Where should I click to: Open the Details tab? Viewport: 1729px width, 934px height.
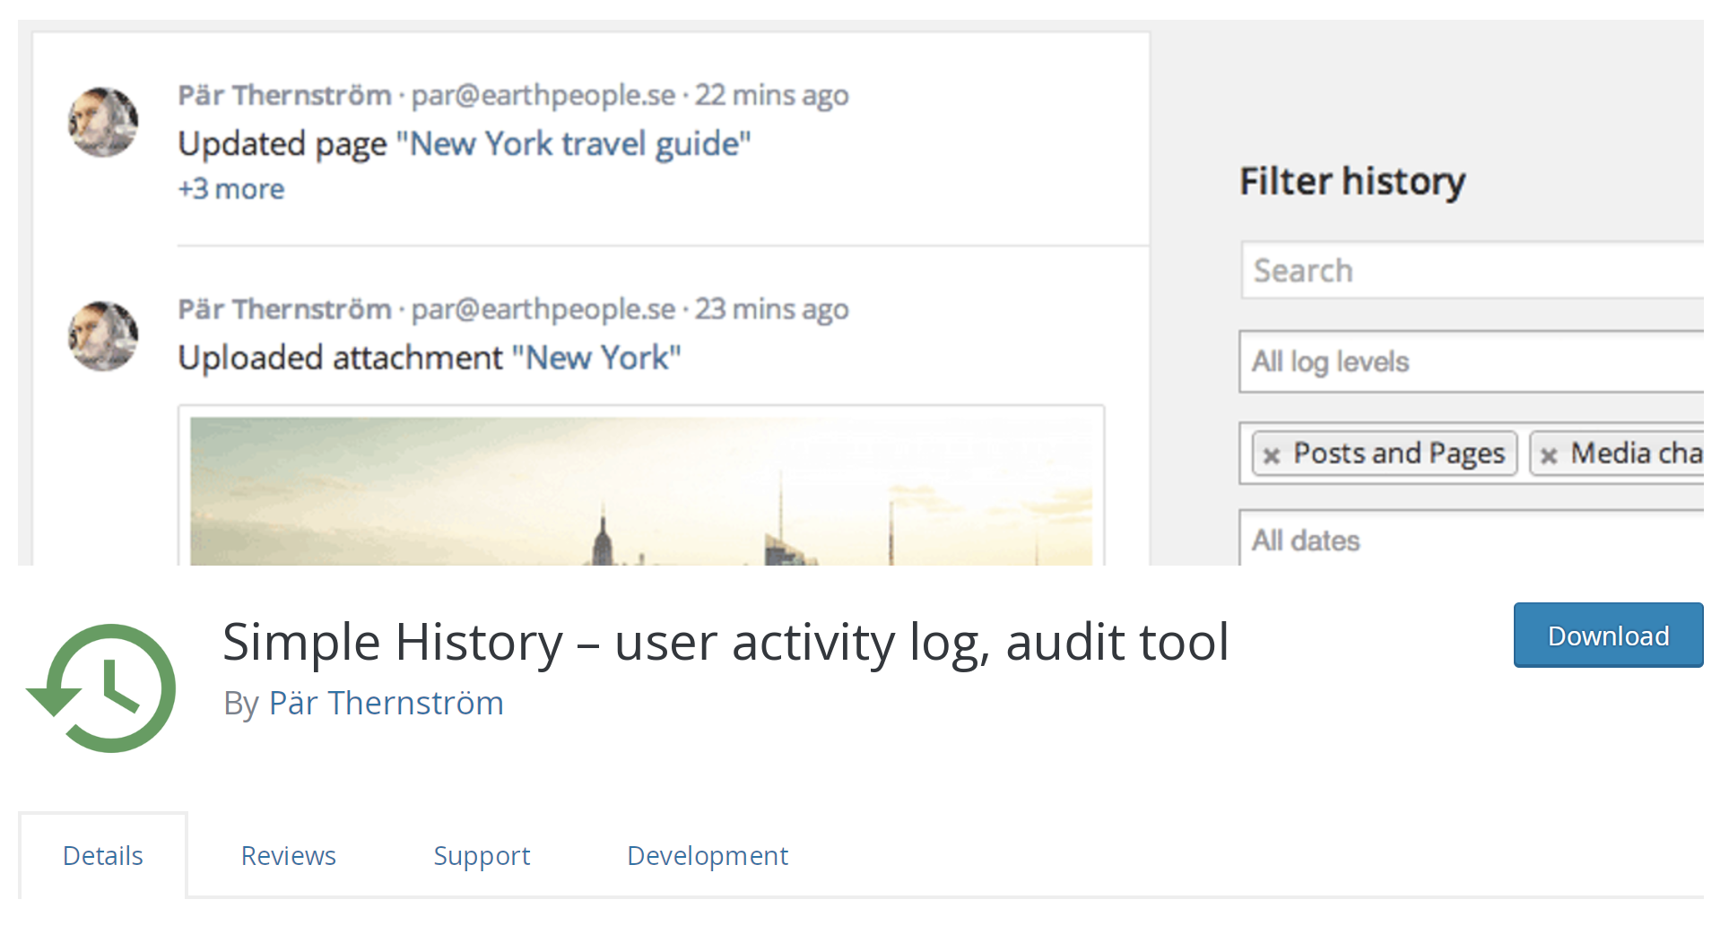coord(103,855)
